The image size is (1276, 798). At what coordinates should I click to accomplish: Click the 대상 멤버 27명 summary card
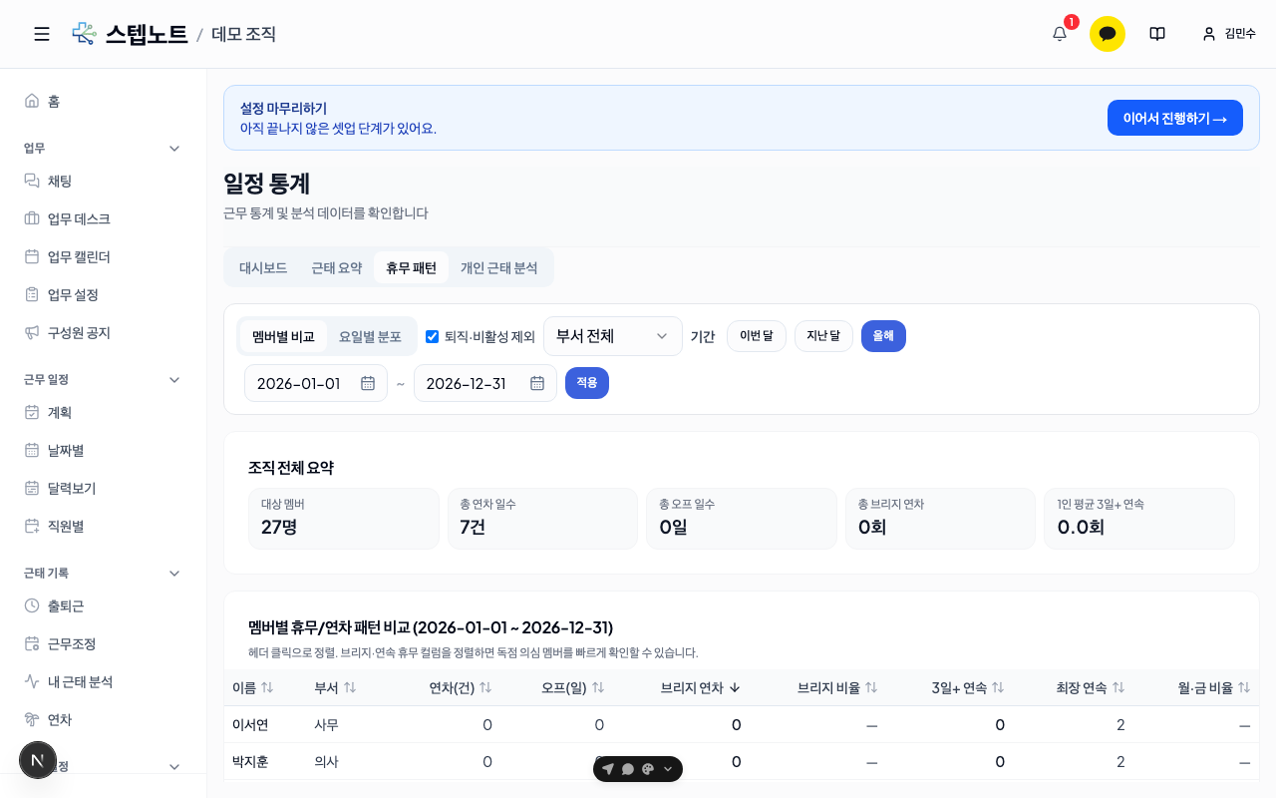344,519
